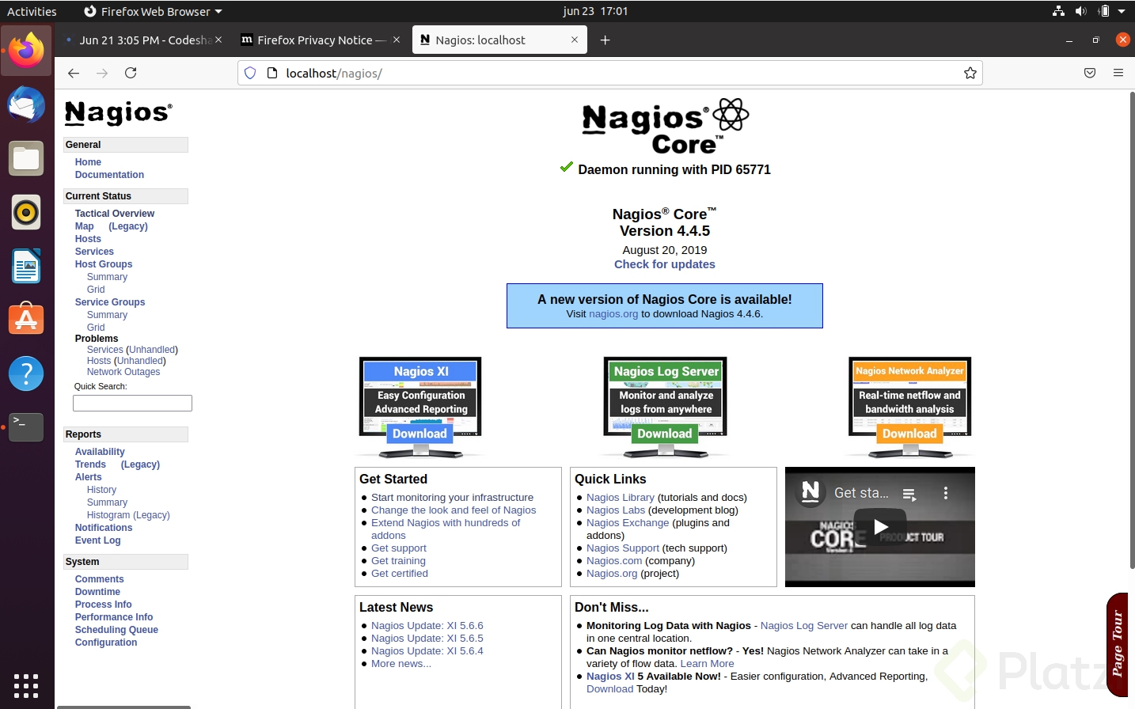This screenshot has height=709, width=1135.
Task: Open the system clock calendar menu
Action: (x=595, y=11)
